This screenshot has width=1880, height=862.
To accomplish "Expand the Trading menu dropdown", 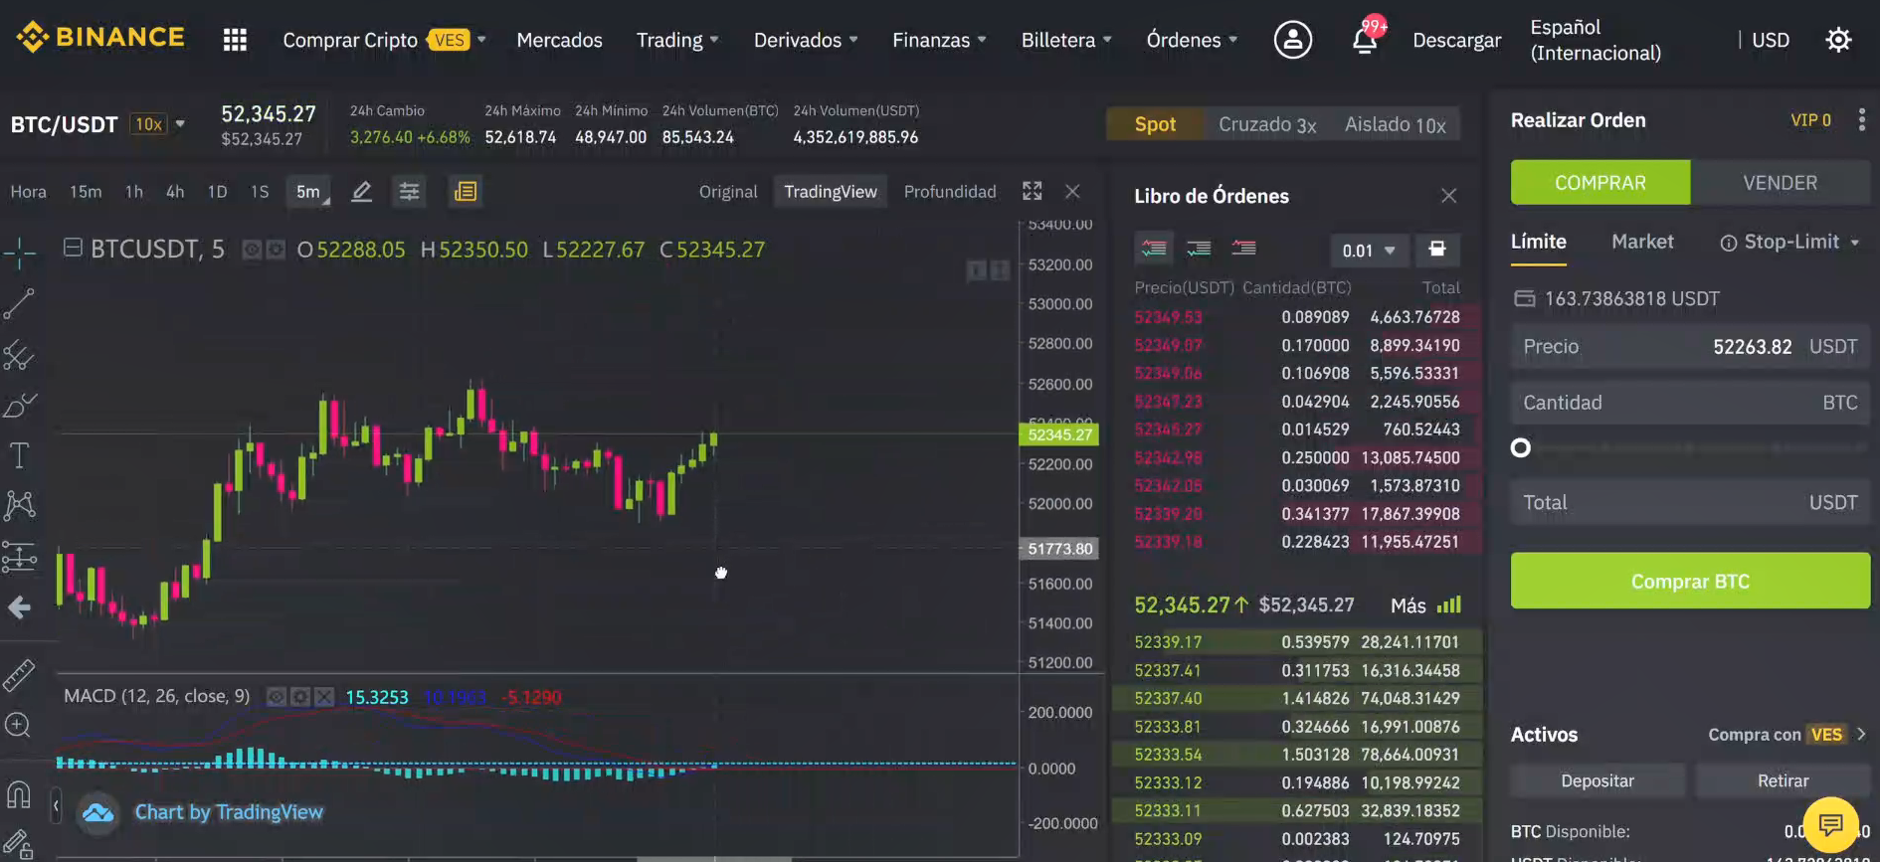I will click(x=714, y=40).
